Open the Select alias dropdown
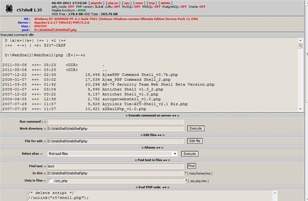Screen dimensions: 308x201 [x=113, y=154]
